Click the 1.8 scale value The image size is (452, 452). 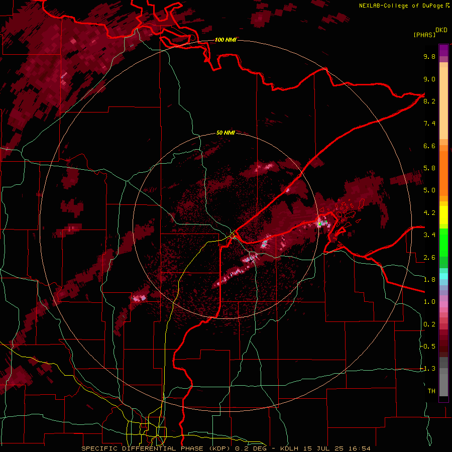tap(429, 280)
